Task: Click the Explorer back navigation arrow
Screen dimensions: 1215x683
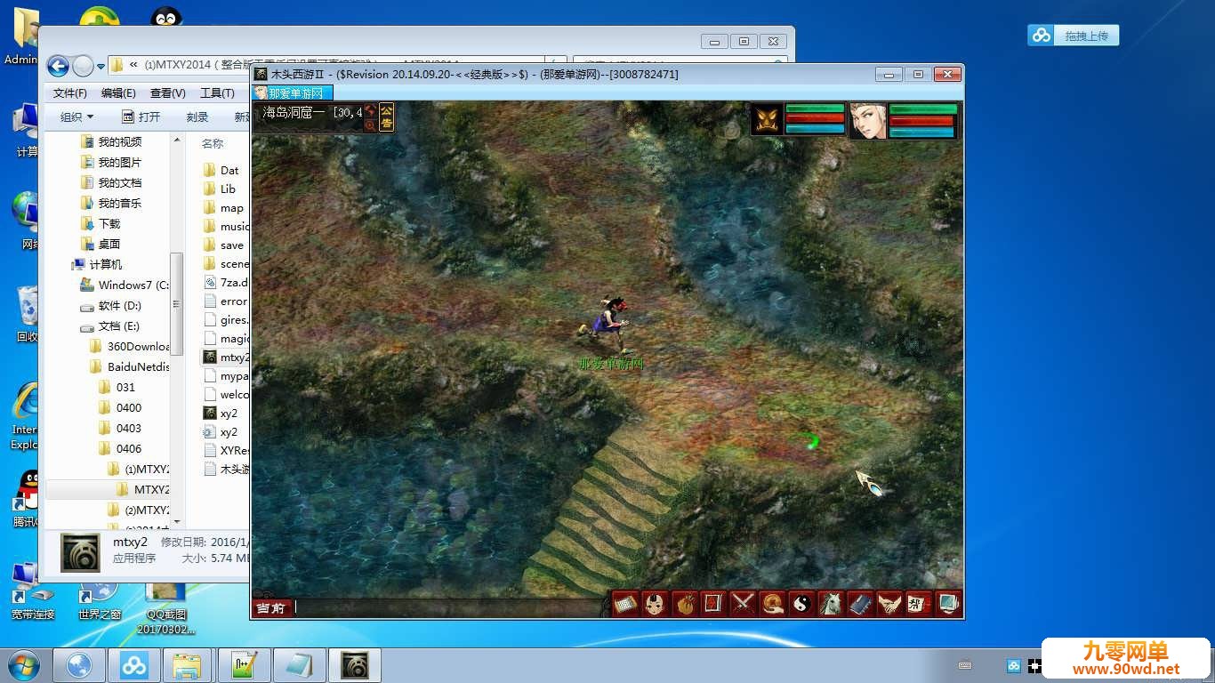Action: click(x=58, y=66)
